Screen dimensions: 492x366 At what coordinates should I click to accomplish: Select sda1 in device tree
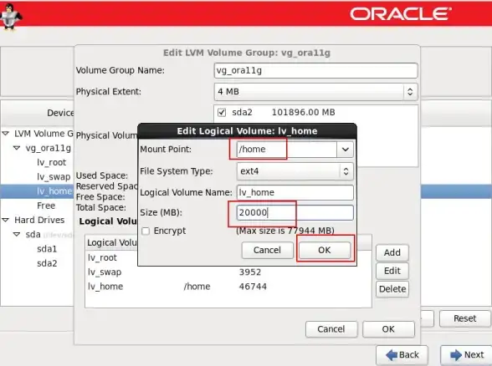coord(47,249)
